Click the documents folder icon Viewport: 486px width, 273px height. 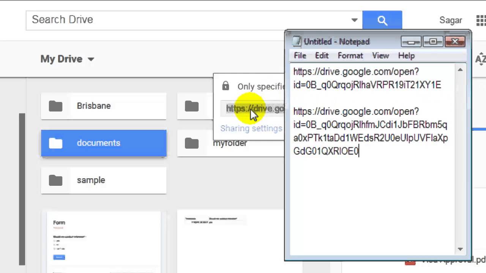click(55, 143)
